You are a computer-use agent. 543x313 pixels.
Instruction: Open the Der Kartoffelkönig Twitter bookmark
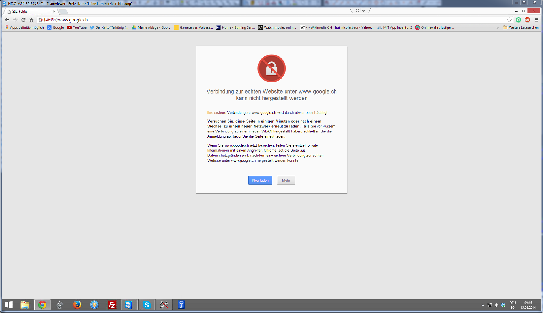(109, 27)
